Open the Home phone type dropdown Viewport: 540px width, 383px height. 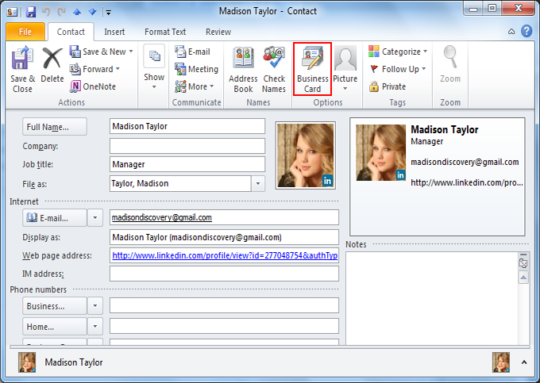coord(95,326)
